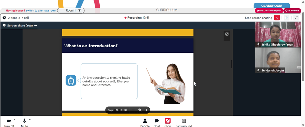
Task: Click Stop screen sharing text
Action: pos(258,18)
